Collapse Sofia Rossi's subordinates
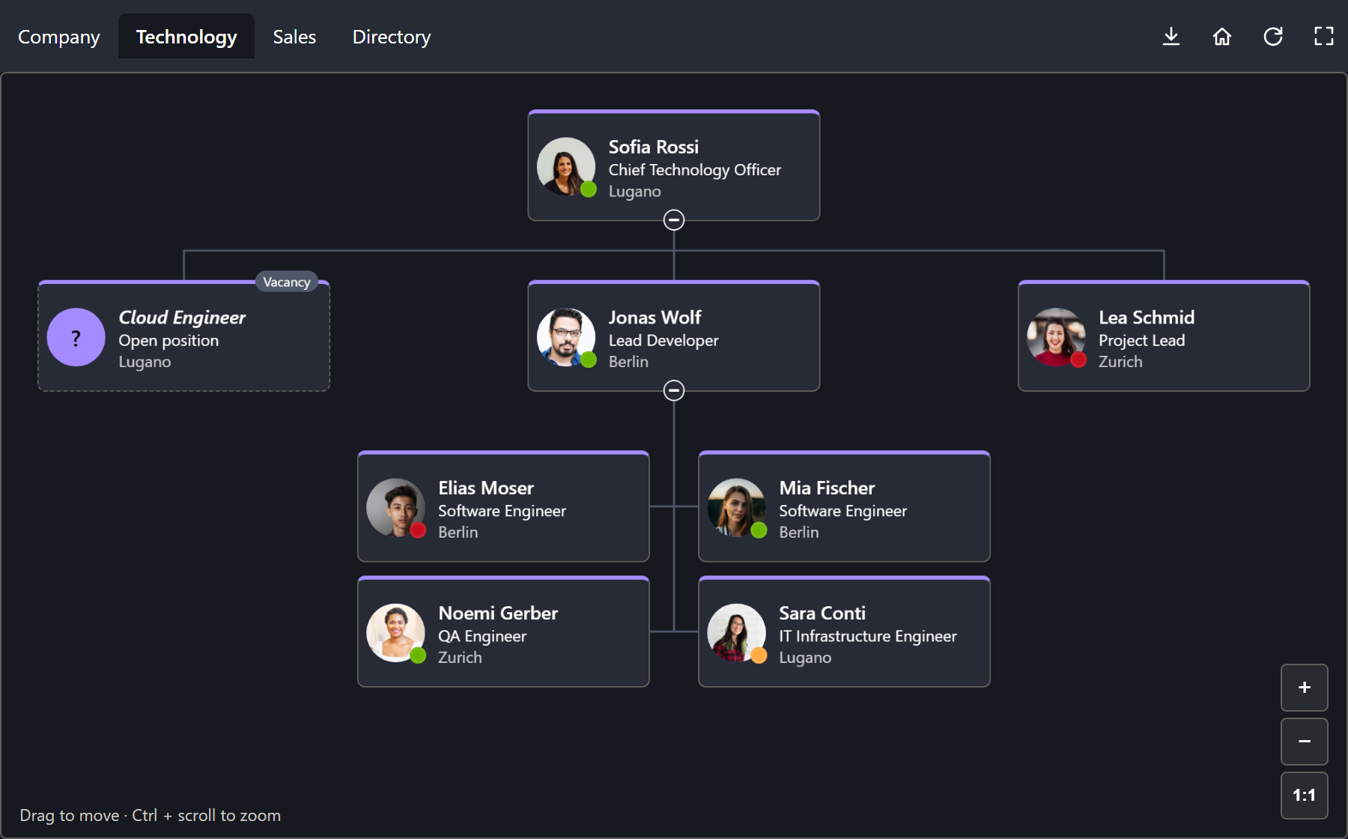Viewport: 1348px width, 839px height. pyautogui.click(x=674, y=219)
